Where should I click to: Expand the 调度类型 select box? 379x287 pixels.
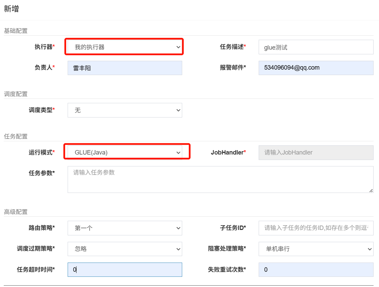pyautogui.click(x=124, y=110)
